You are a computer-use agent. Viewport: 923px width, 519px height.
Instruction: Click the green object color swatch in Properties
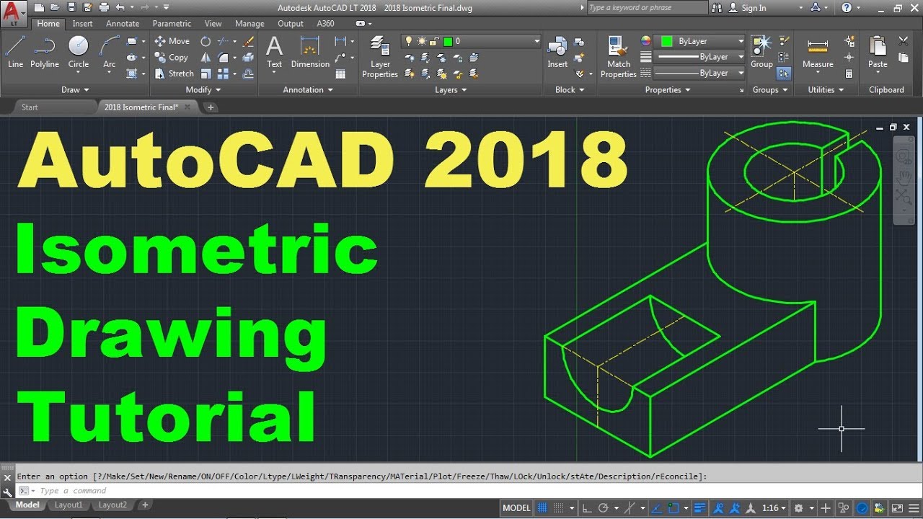point(666,41)
